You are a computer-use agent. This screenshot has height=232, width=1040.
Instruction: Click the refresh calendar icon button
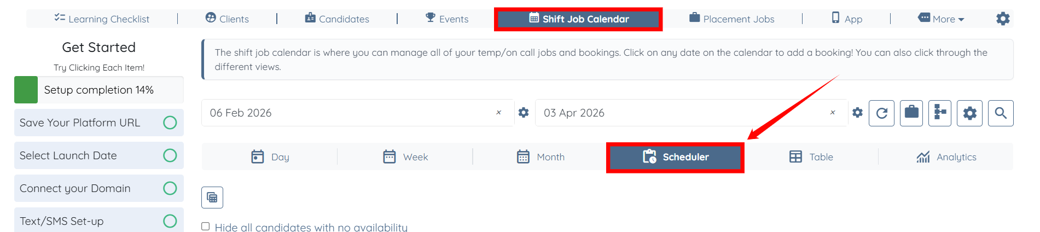click(x=881, y=113)
